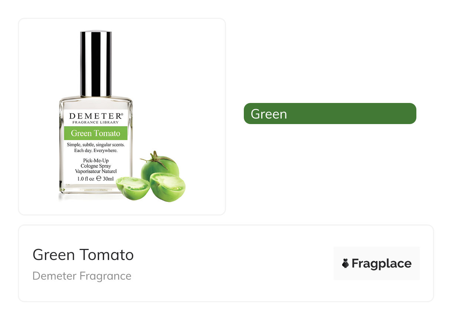Image resolution: width=452 pixels, height=320 pixels.
Task: Select the Green accord bar
Action: (x=330, y=113)
